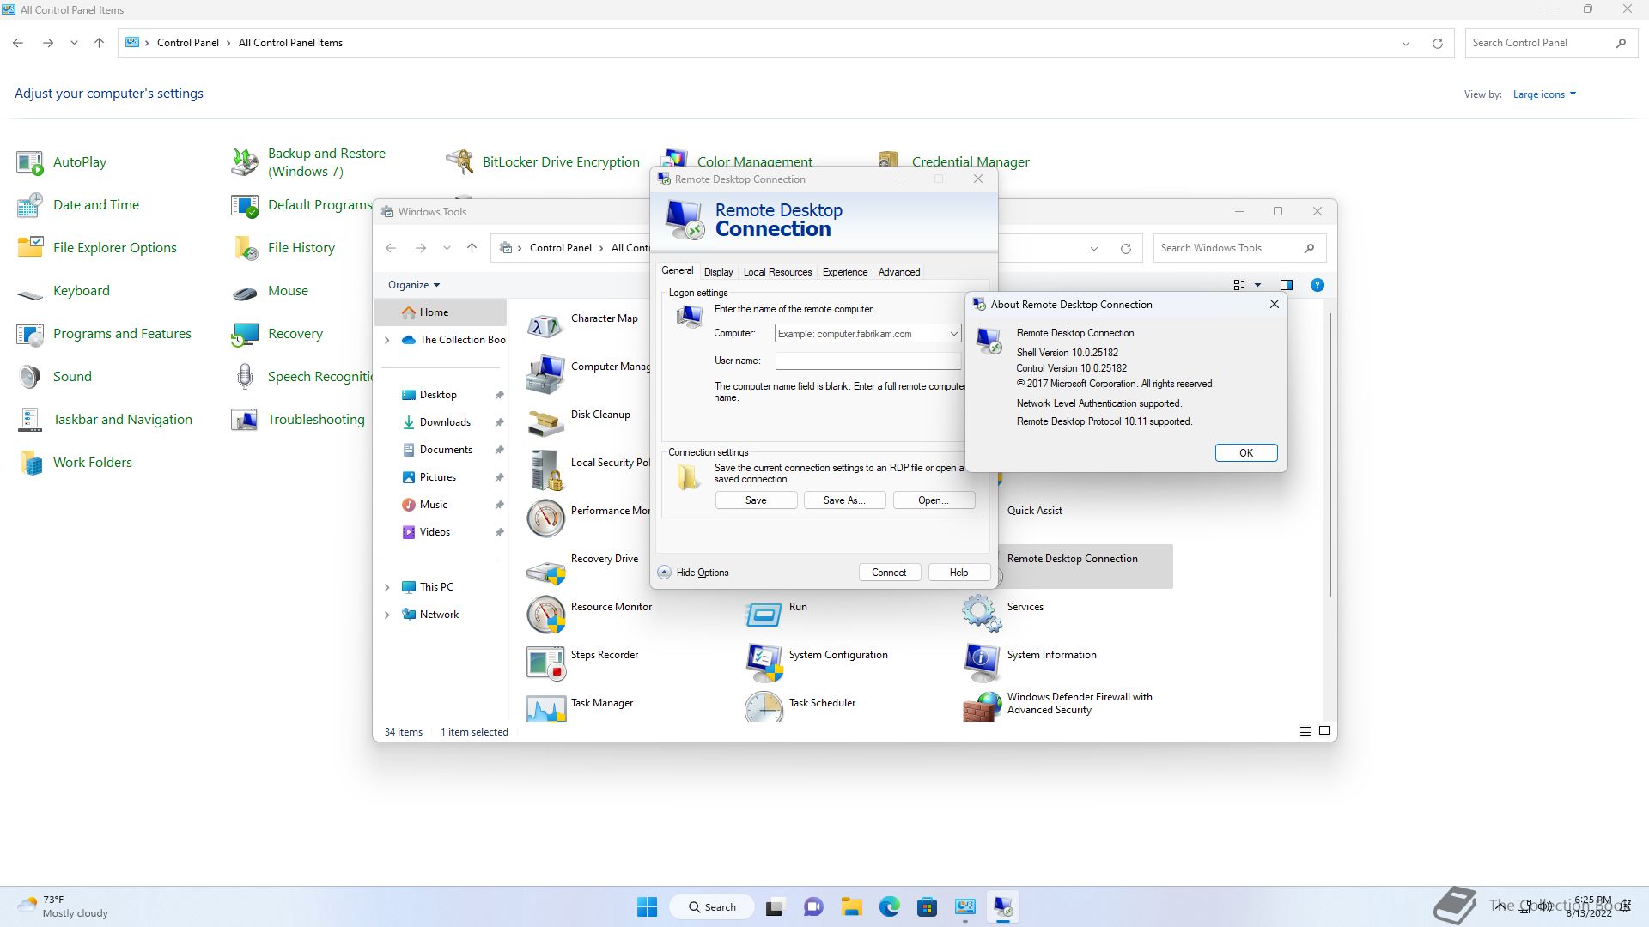1649x927 pixels.
Task: Open File Explorer Options icon
Action: pos(30,248)
